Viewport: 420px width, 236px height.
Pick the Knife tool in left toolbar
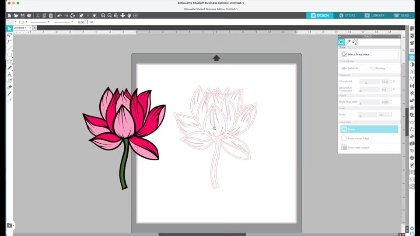(9, 94)
